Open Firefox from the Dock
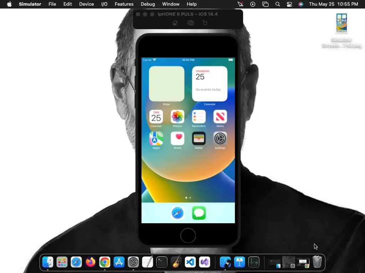The height and width of the screenshot is (273, 365). (x=91, y=262)
